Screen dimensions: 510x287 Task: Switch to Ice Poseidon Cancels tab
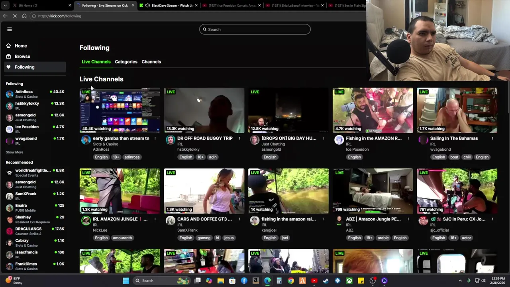pyautogui.click(x=231, y=6)
